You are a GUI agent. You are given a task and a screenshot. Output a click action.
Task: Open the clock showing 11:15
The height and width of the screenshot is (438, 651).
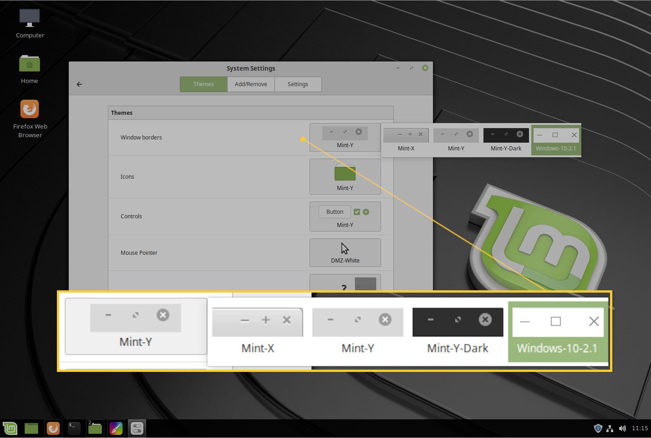[640, 428]
